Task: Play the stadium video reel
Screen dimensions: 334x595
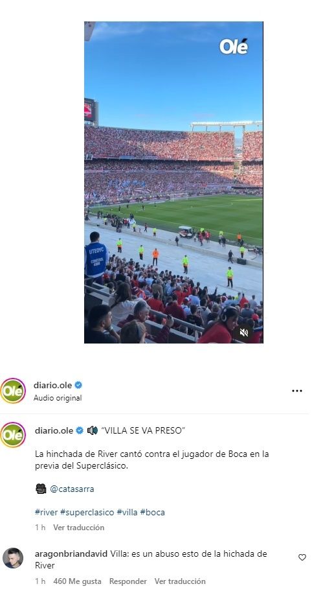Action: (173, 183)
